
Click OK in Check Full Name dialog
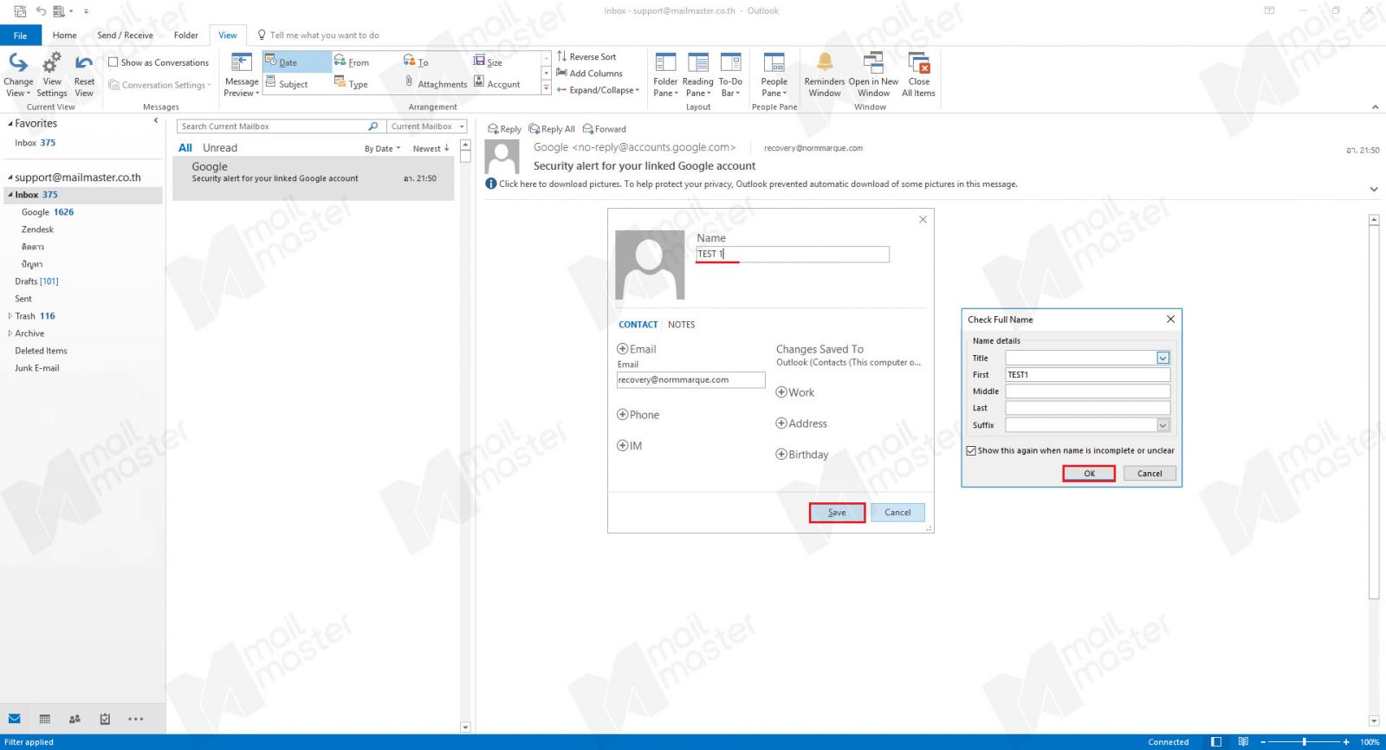point(1089,474)
